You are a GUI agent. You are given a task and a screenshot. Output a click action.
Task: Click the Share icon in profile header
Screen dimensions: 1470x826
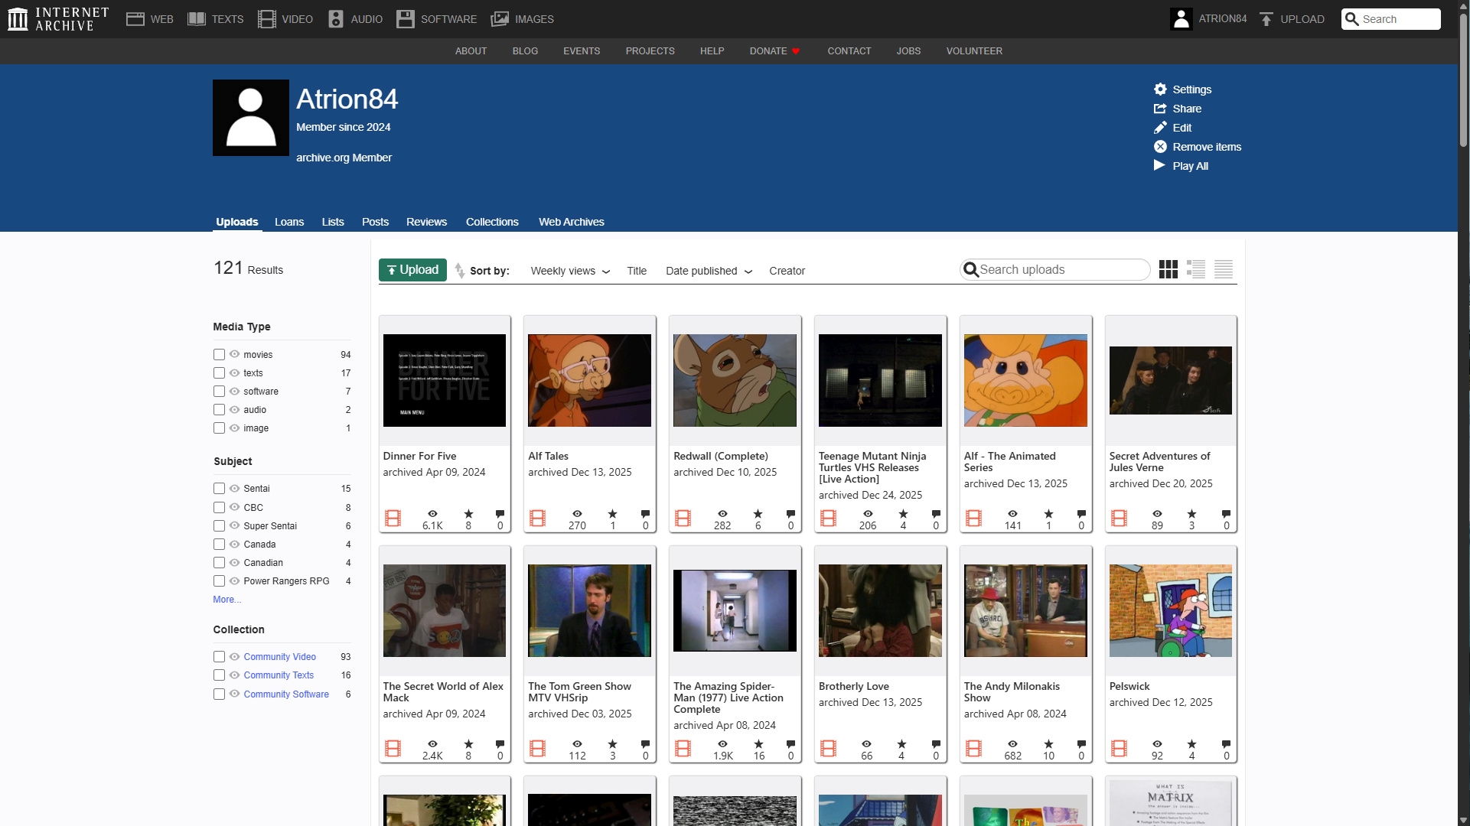click(1160, 109)
